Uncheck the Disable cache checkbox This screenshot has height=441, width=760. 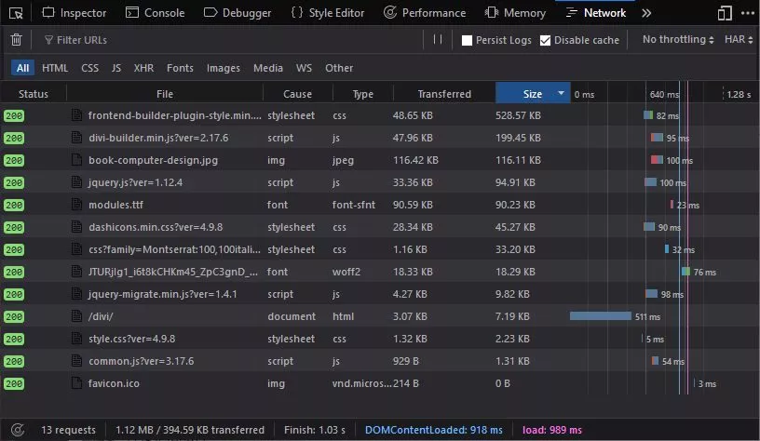(546, 41)
